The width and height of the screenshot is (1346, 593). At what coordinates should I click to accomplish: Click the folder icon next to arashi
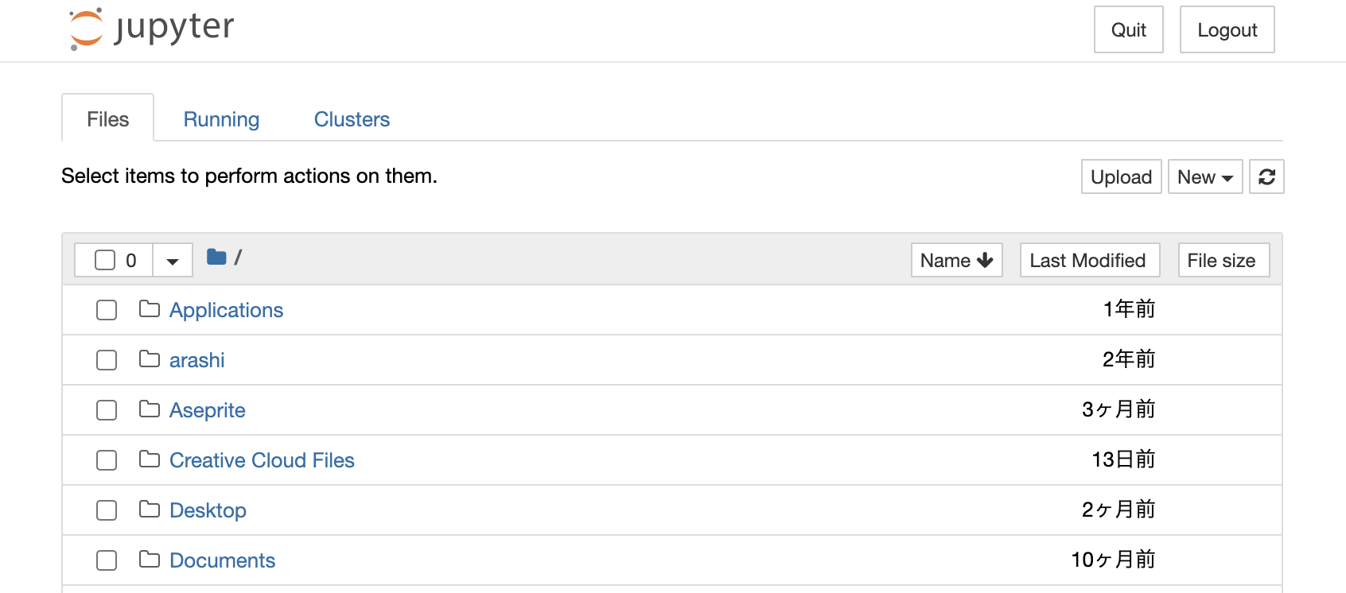point(149,360)
